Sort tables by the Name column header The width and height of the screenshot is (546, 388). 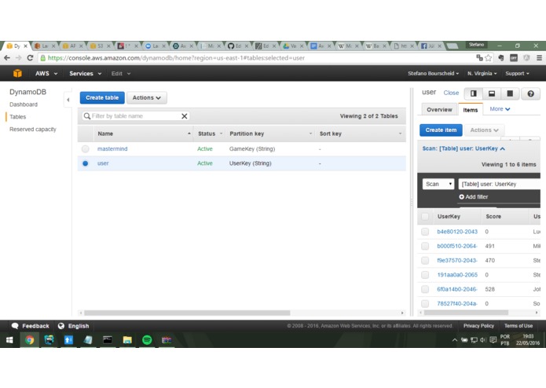(144, 134)
